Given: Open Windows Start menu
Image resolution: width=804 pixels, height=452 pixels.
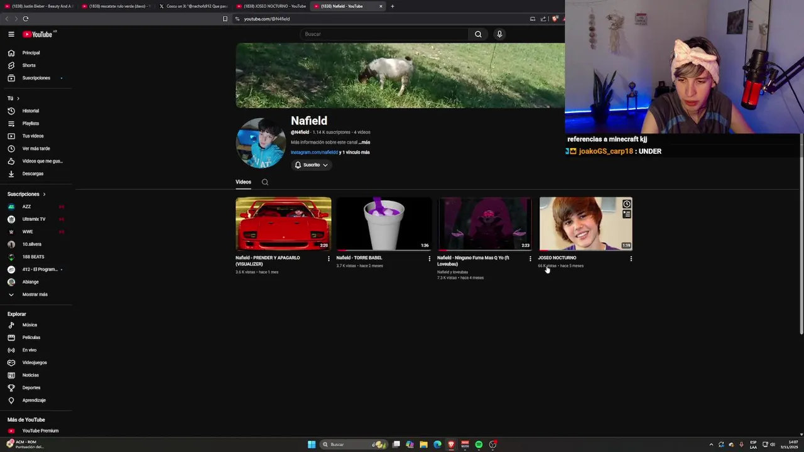Looking at the screenshot, I should point(312,444).
